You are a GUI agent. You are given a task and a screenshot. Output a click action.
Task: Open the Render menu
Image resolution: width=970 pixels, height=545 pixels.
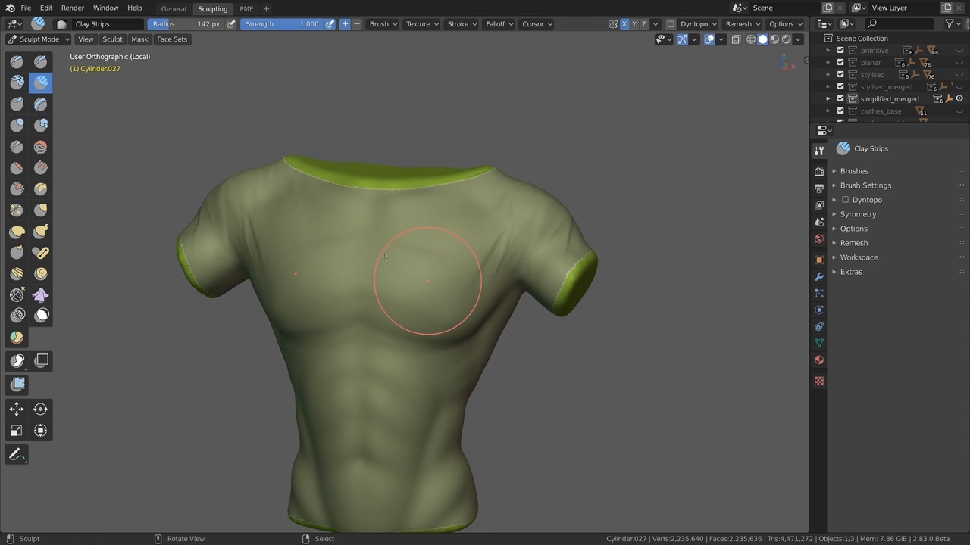[x=73, y=8]
